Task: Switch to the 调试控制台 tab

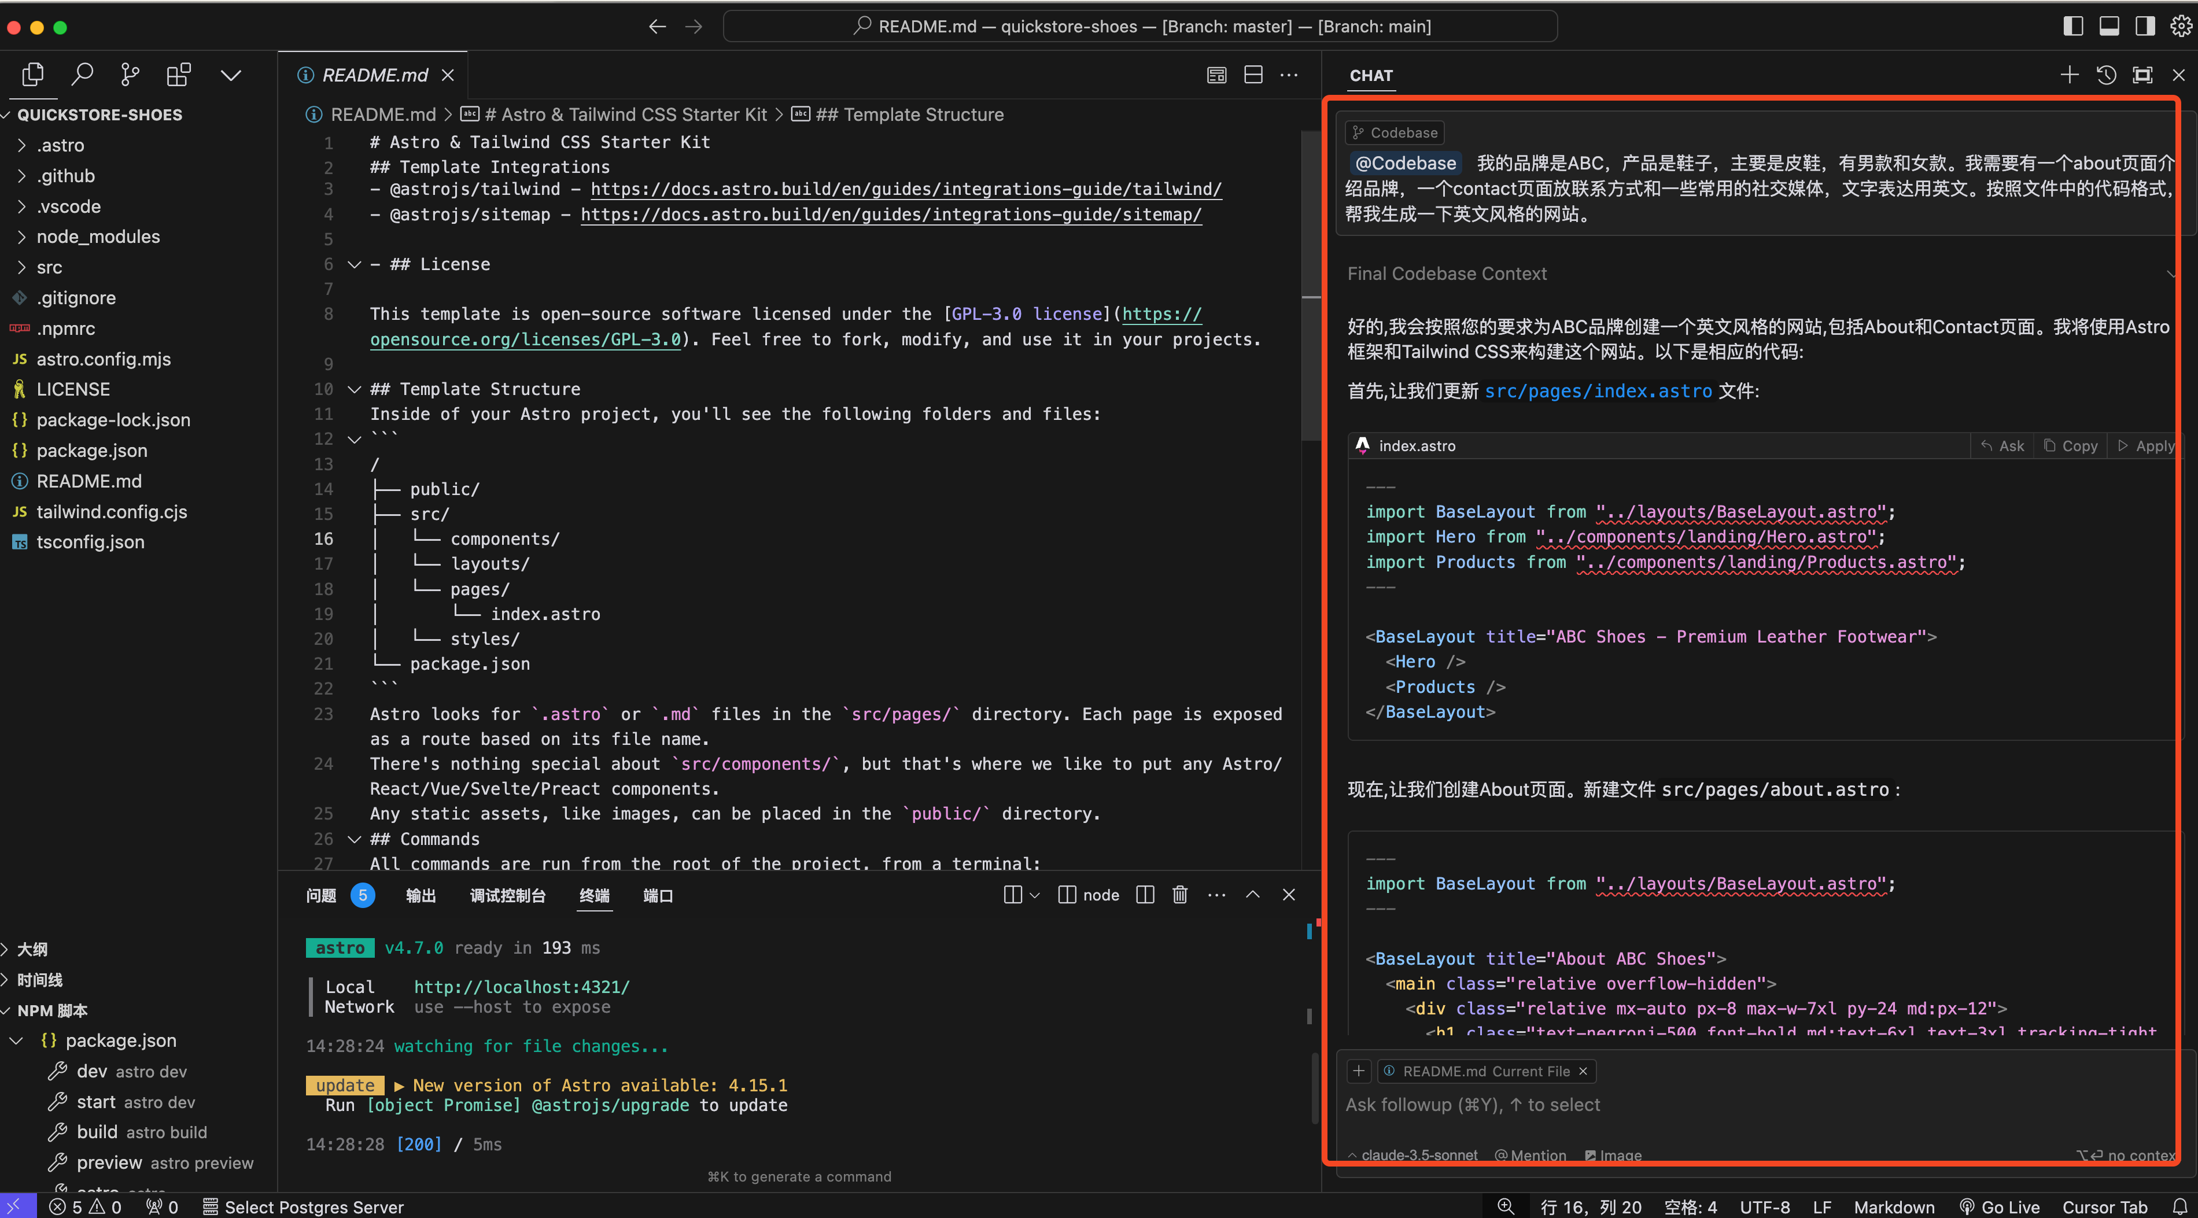Action: (508, 895)
